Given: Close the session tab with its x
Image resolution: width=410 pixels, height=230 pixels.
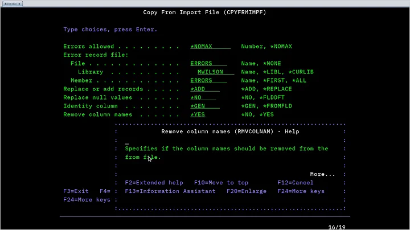Looking at the screenshot, I should (x=19, y=4).
